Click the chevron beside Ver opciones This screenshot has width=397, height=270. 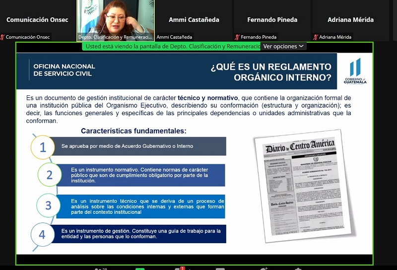pyautogui.click(x=301, y=46)
